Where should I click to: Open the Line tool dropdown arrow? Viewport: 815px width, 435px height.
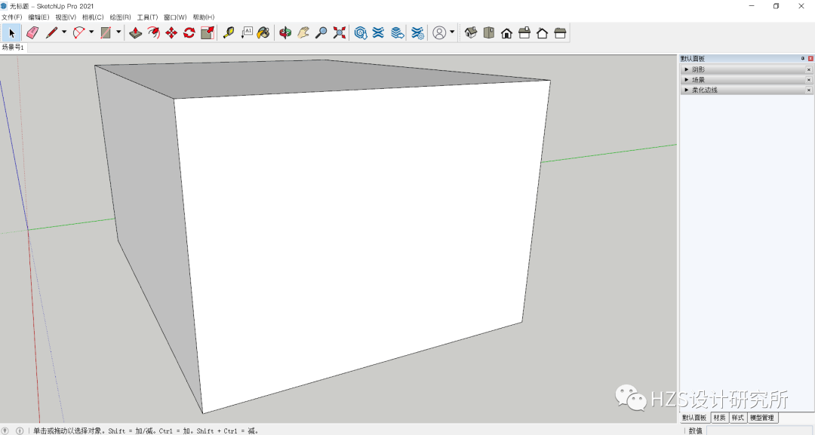pyautogui.click(x=64, y=32)
